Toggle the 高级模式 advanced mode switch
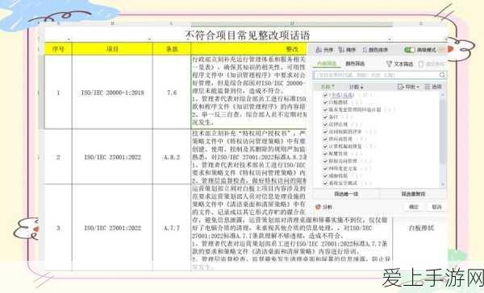The height and width of the screenshot is (293, 484). (x=409, y=50)
